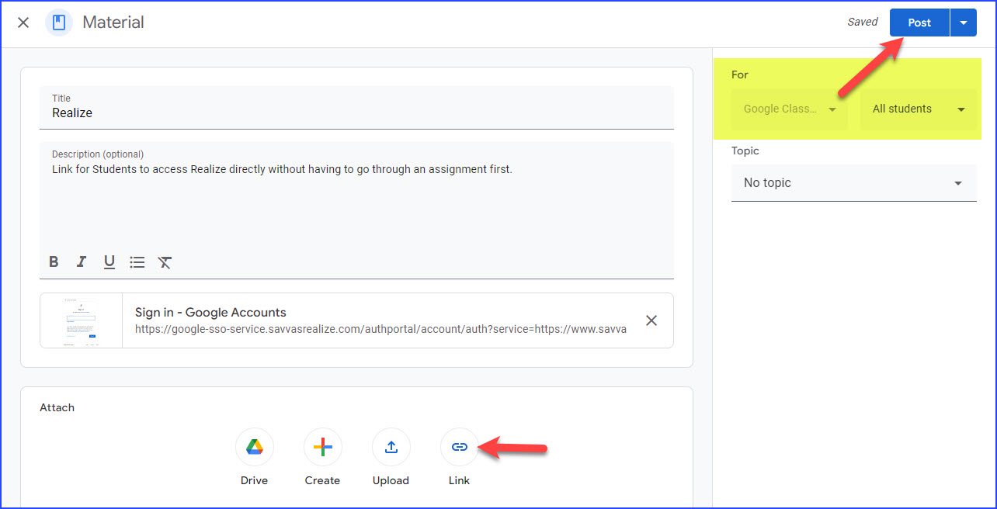Click inside the Title field labeled Realize
Image resolution: width=997 pixels, height=509 pixels.
[233, 113]
